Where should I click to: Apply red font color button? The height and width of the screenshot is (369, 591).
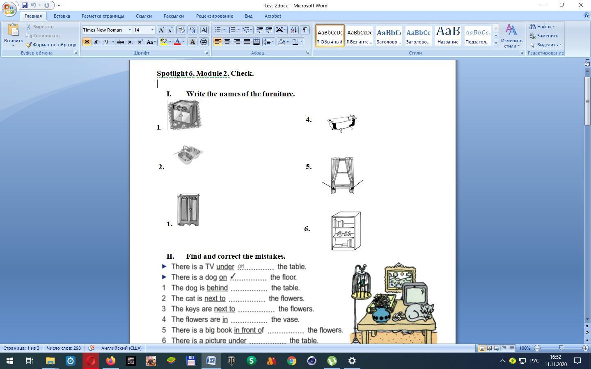coord(177,42)
